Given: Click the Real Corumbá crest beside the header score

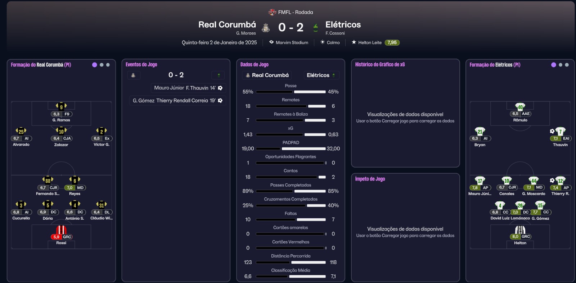Looking at the screenshot, I should (x=266, y=28).
